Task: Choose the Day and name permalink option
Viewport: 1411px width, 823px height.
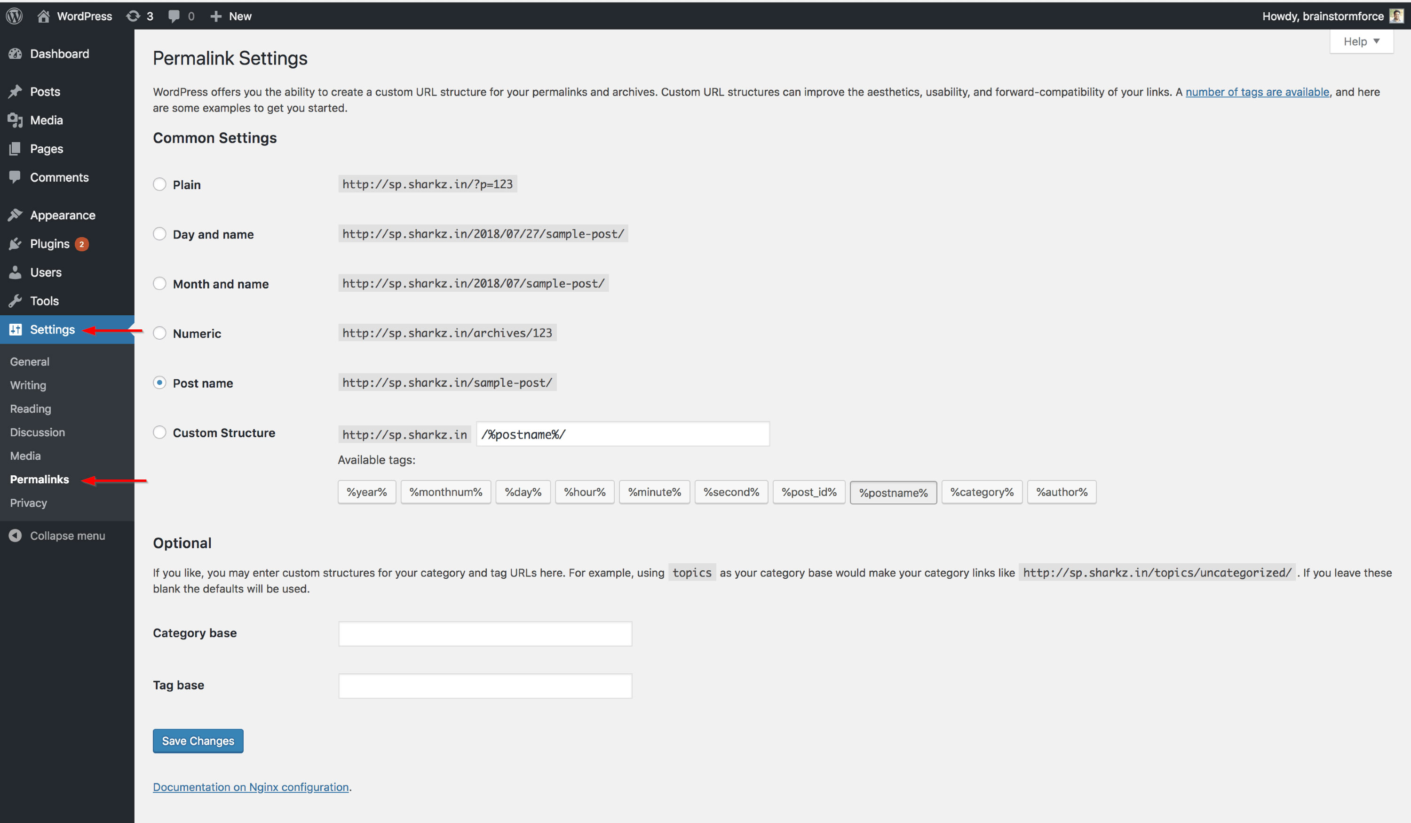Action: (x=159, y=233)
